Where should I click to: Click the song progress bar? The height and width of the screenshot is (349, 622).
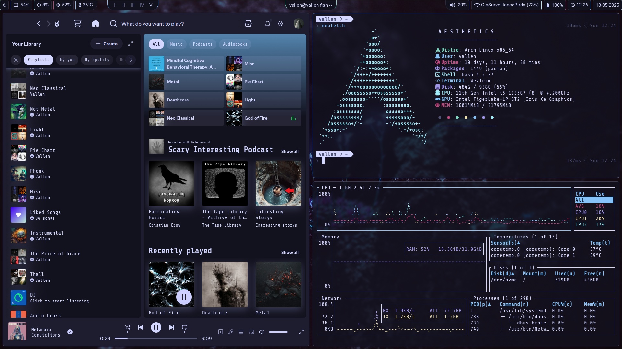[156, 338]
